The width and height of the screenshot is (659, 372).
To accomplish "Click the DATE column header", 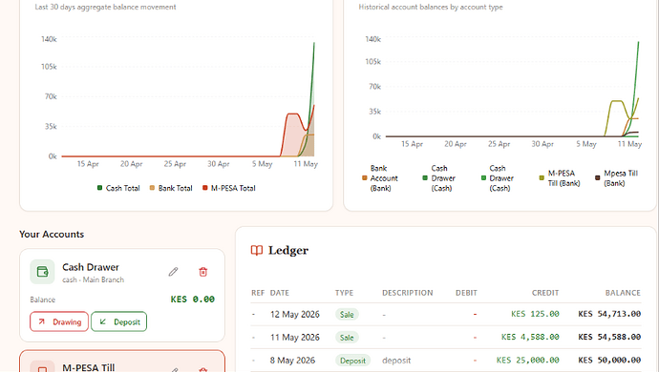I will point(280,293).
